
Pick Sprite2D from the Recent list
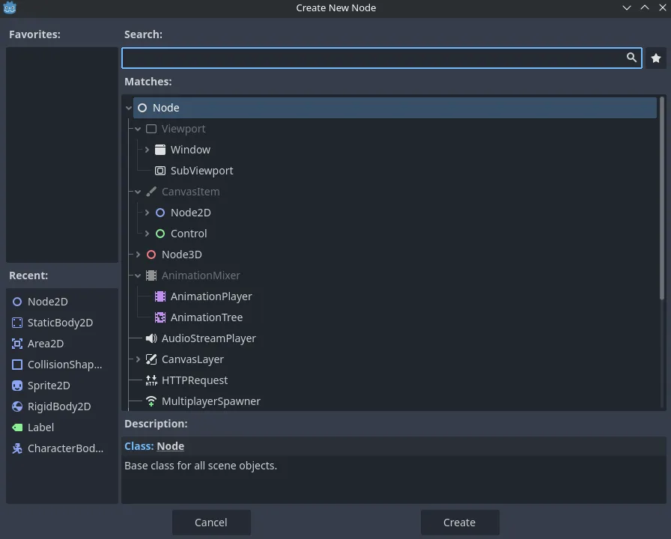(49, 385)
